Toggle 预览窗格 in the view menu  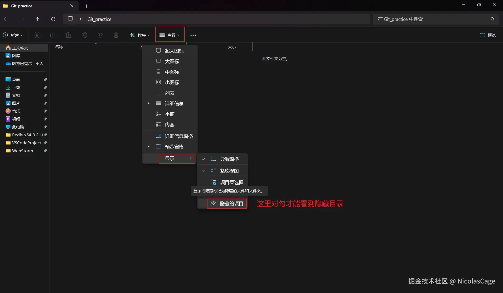[170, 147]
